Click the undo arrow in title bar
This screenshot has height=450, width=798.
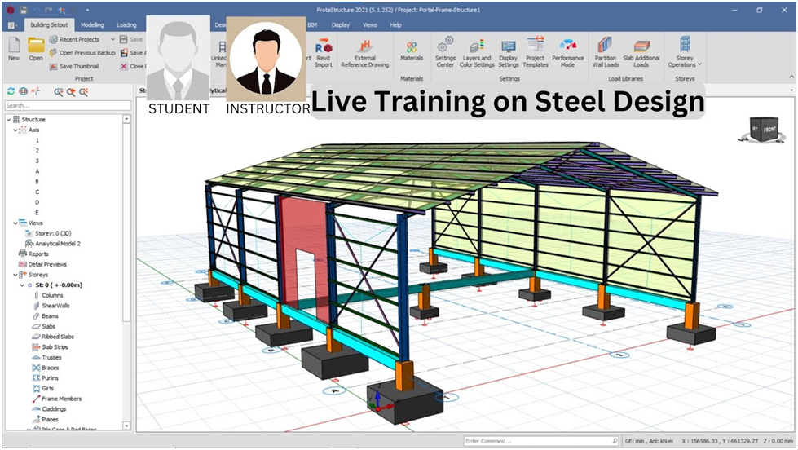pos(37,10)
